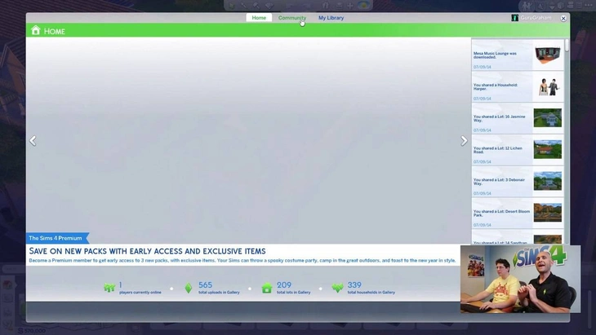Image resolution: width=596 pixels, height=335 pixels.
Task: Click the green plumbob total uploads icon
Action: coord(188,288)
